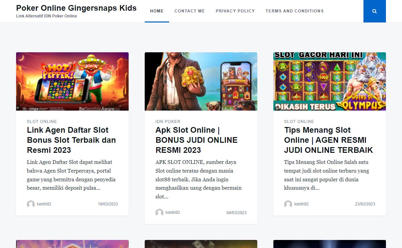The image size is (402, 248).
Task: Open the Gates of Olympus thumbnail
Action: 330,81
